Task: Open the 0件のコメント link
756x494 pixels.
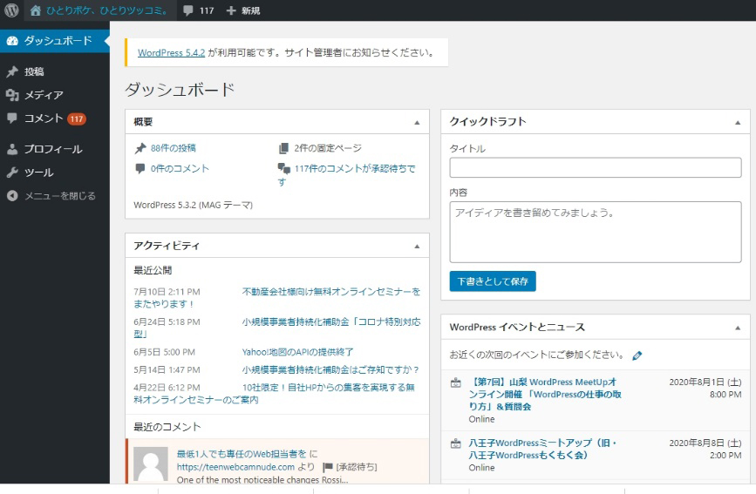Action: 180,168
